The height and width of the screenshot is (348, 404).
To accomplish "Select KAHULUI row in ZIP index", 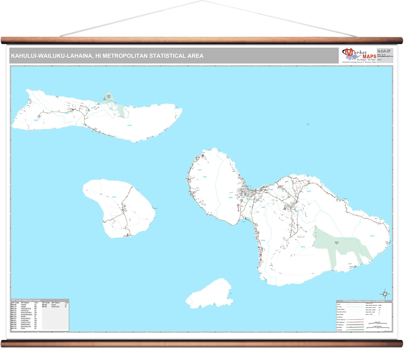I will pyautogui.click(x=25, y=311).
